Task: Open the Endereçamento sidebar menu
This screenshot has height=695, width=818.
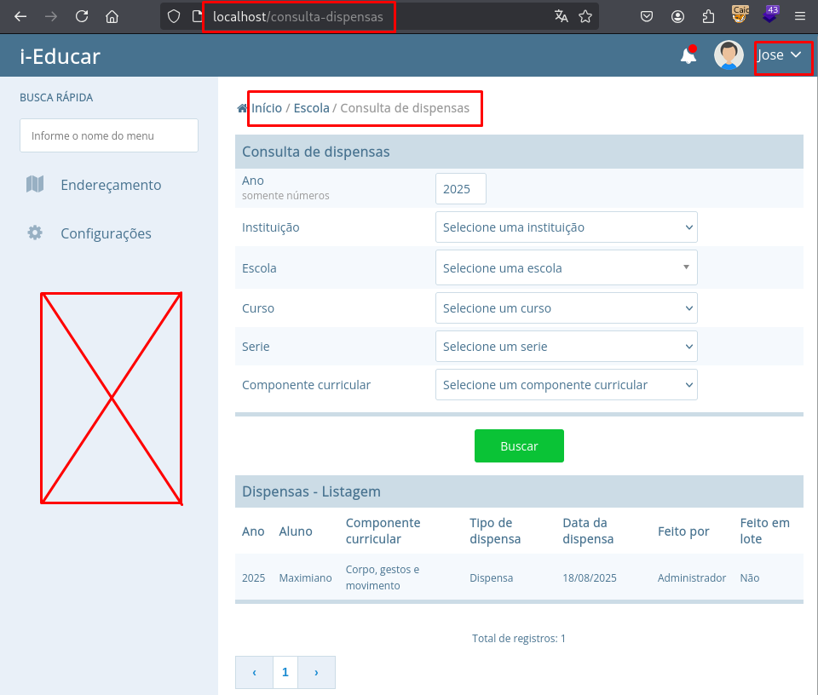Action: coord(110,185)
